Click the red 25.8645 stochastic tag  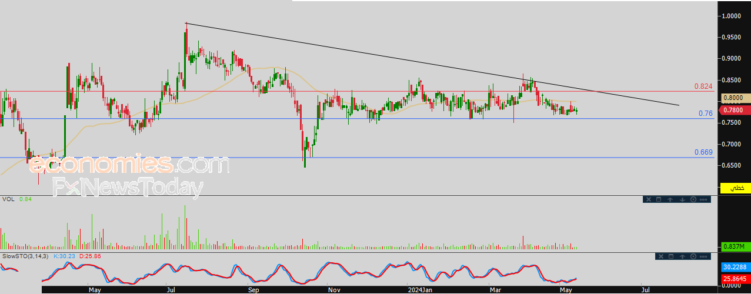point(735,278)
